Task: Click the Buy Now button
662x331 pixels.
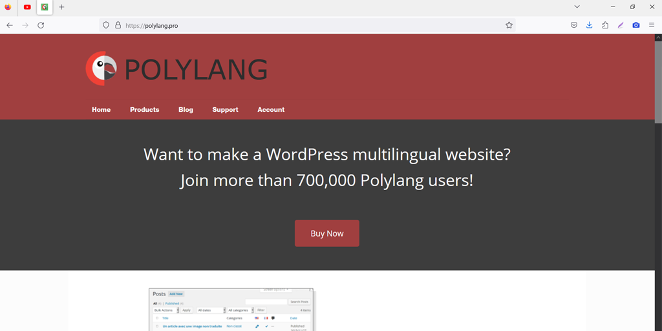Action: tap(326, 233)
